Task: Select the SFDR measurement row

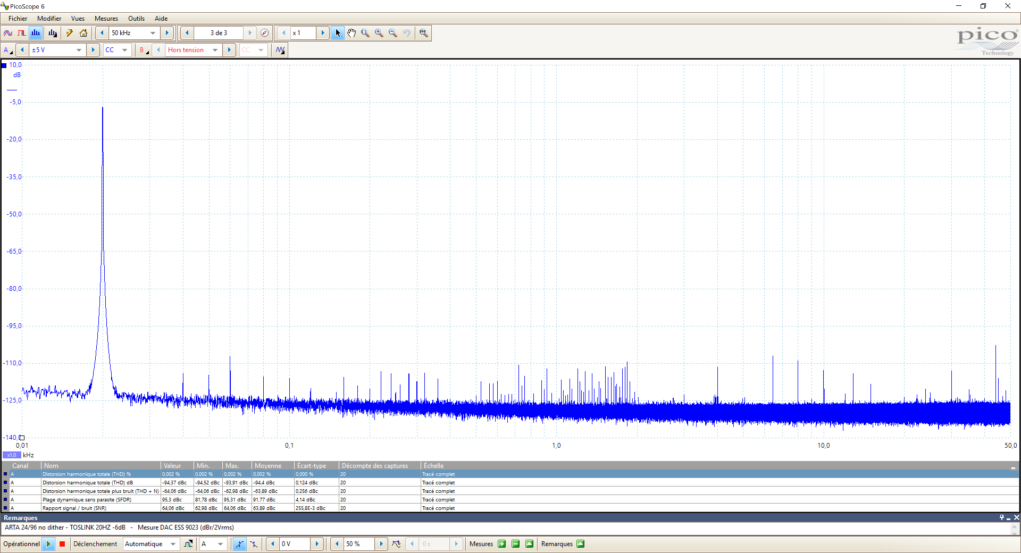Action: [510, 500]
